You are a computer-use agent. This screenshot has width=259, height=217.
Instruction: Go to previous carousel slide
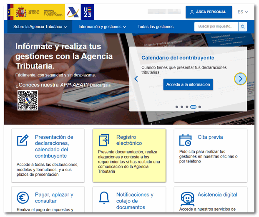point(136,79)
